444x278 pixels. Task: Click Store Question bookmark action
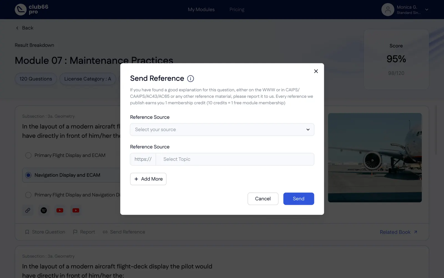pos(45,232)
